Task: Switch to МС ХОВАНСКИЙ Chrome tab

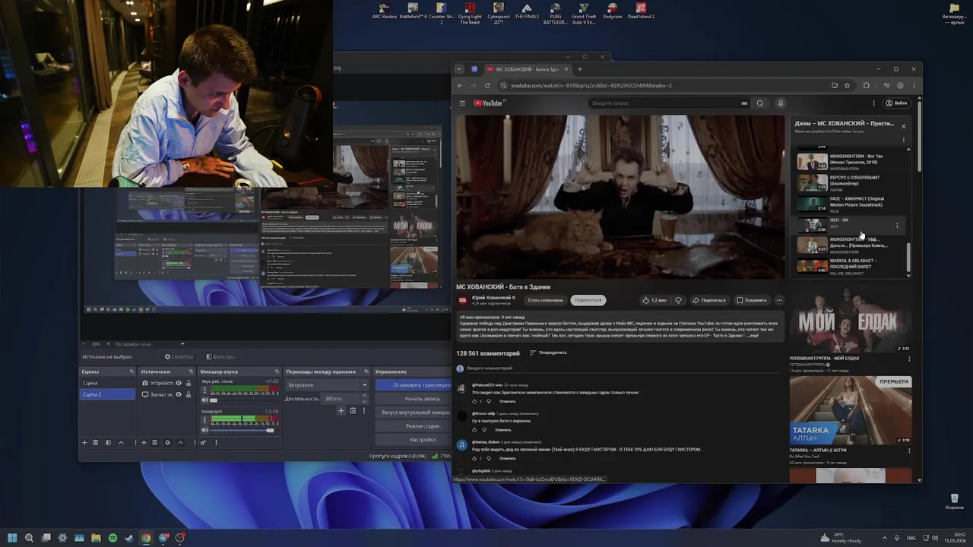Action: (x=528, y=69)
